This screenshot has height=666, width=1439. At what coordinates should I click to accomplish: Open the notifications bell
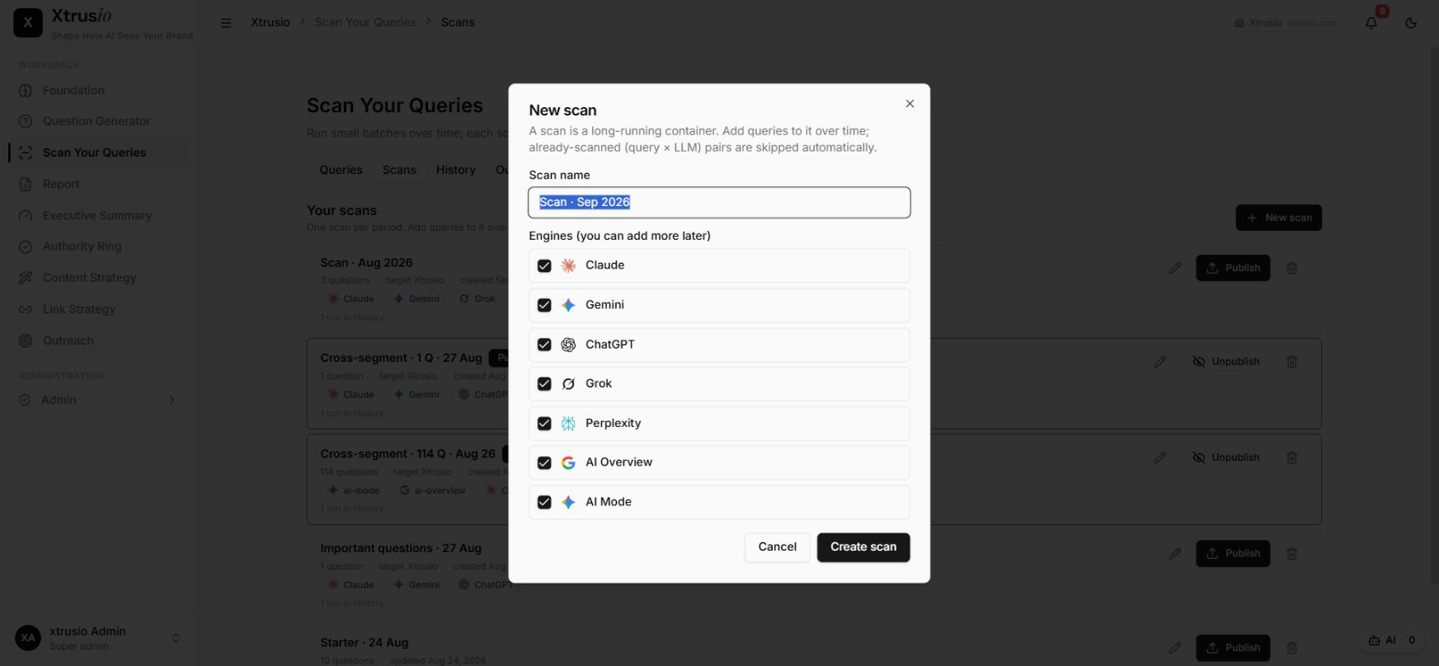(1371, 23)
